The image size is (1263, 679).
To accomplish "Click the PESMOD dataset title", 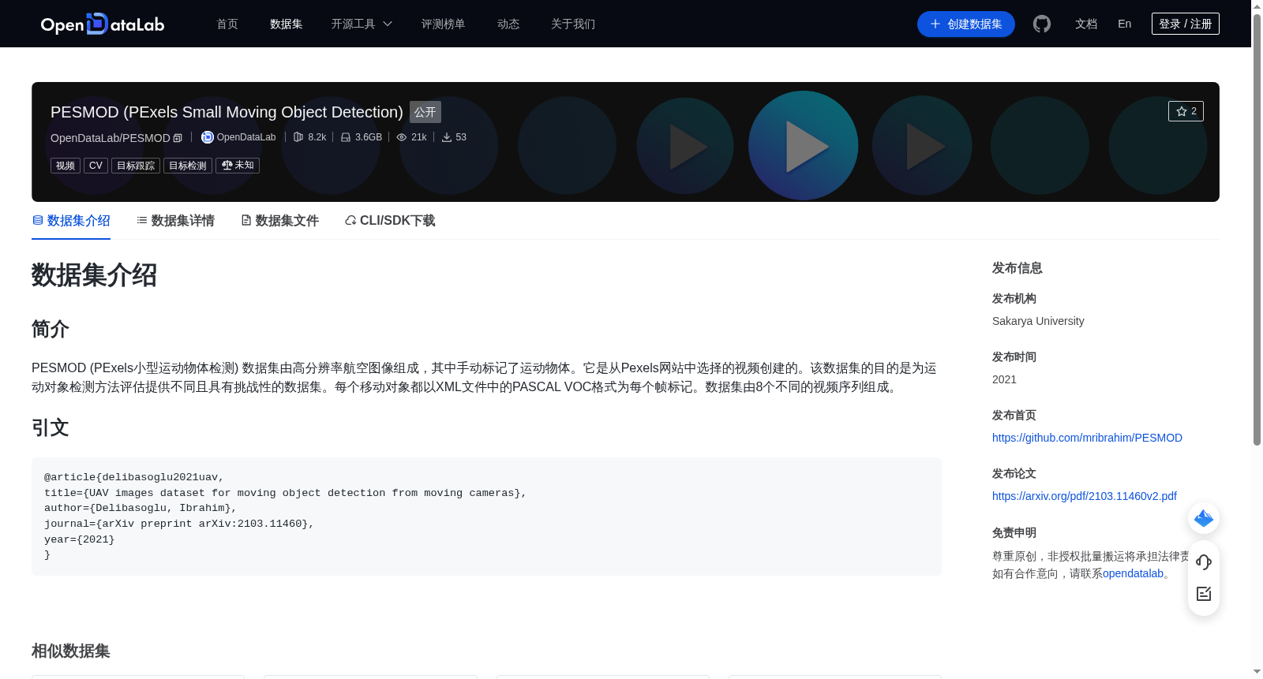I will coord(227,112).
